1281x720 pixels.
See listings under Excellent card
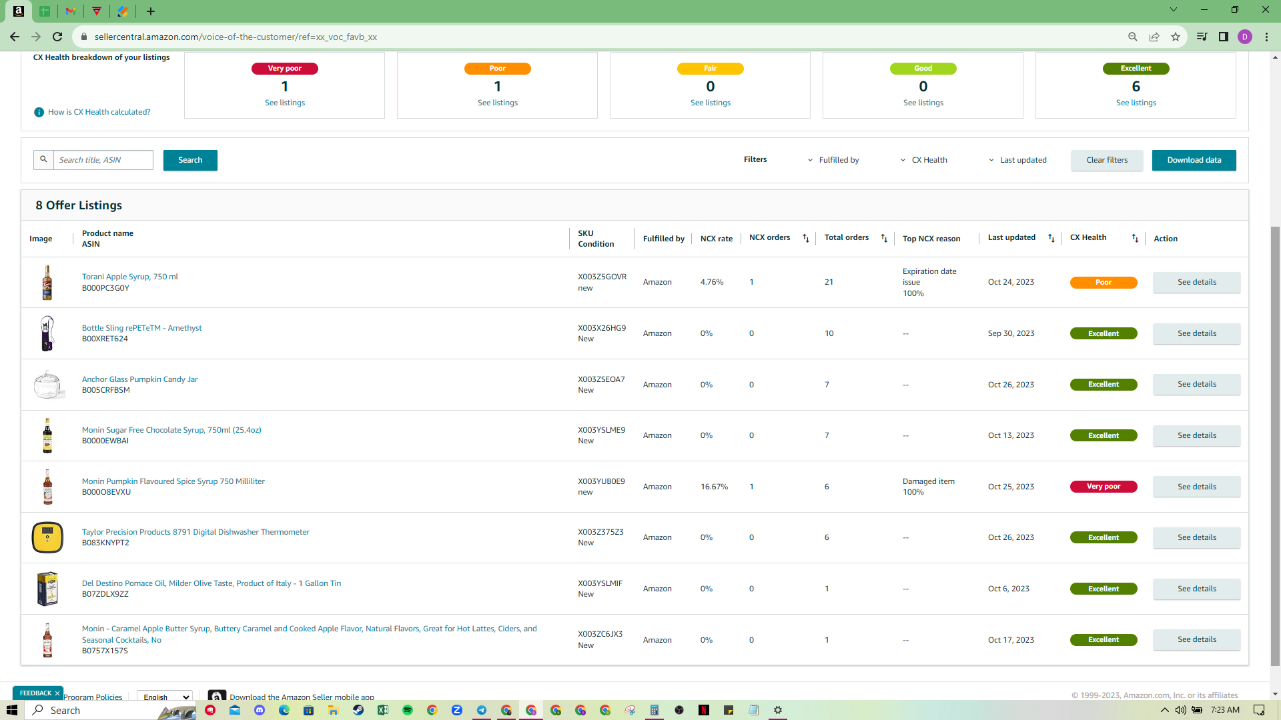click(1136, 103)
